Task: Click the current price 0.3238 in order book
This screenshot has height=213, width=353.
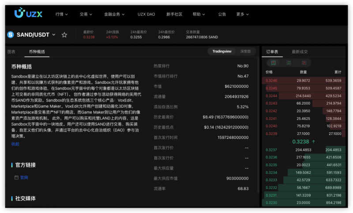Action: point(300,142)
